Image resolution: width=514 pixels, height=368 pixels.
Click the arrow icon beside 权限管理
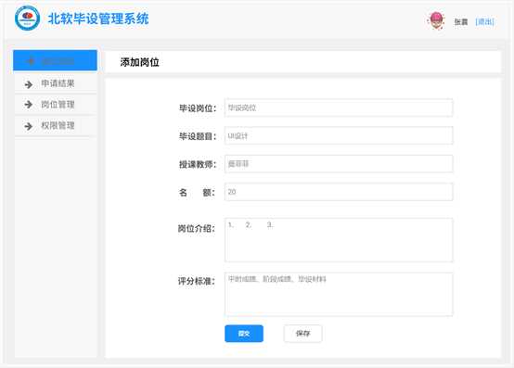(29, 126)
